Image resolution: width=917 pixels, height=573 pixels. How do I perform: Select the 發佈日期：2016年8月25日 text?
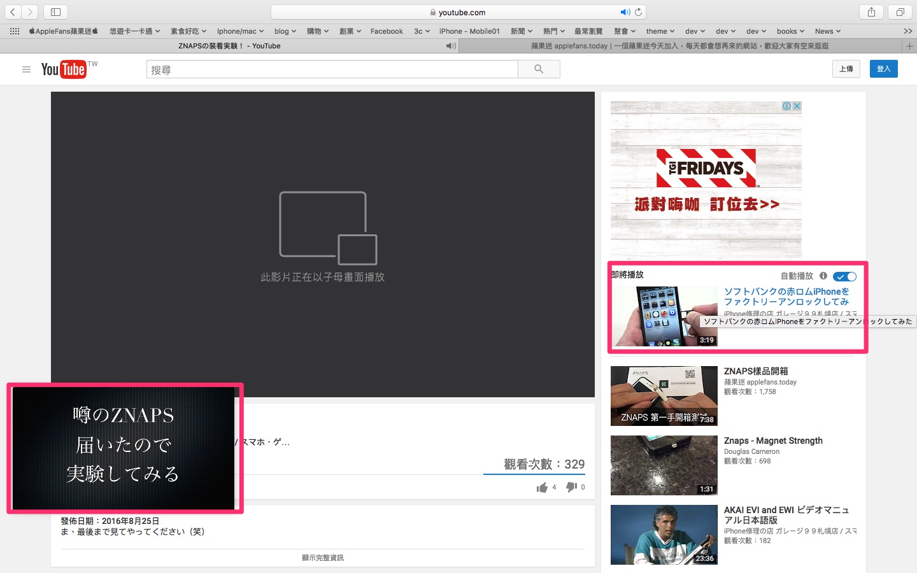click(110, 521)
